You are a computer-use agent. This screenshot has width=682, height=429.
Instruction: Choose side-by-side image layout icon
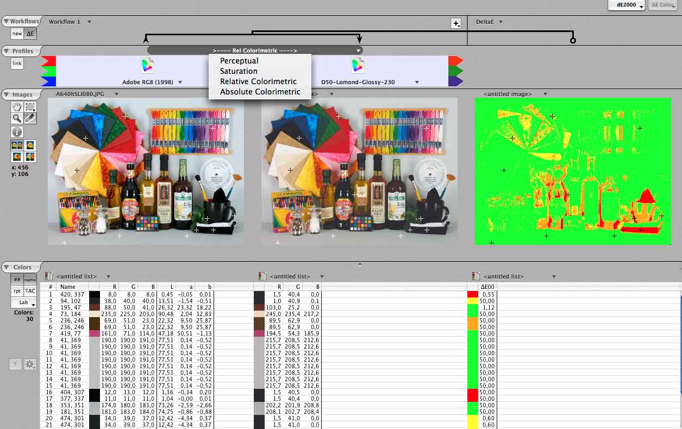pyautogui.click(x=17, y=146)
